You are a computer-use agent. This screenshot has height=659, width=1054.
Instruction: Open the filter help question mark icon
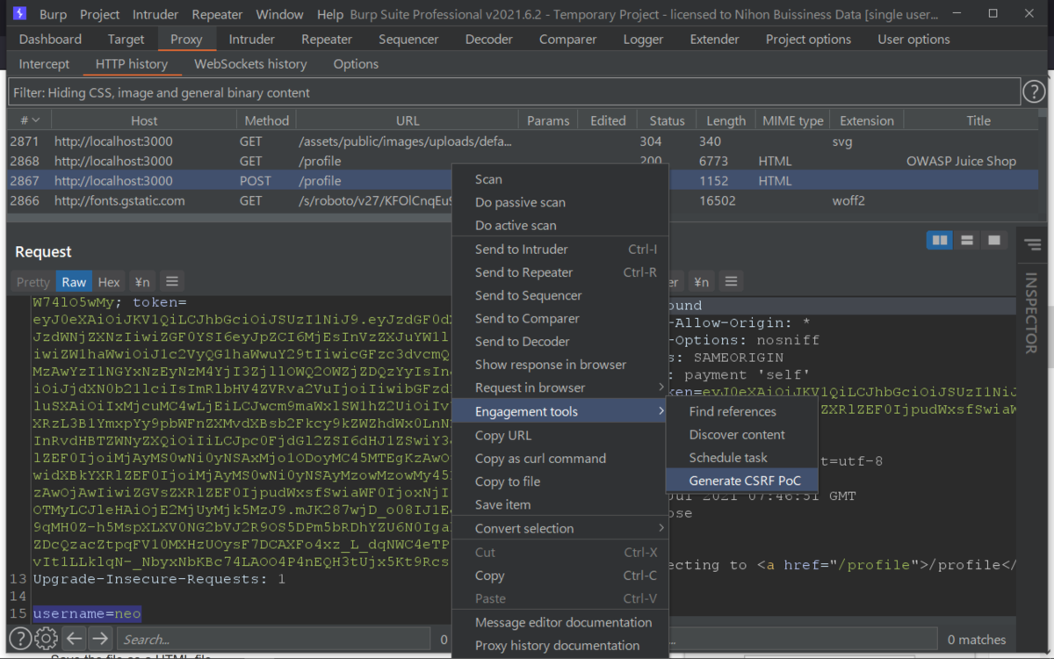(x=1035, y=91)
